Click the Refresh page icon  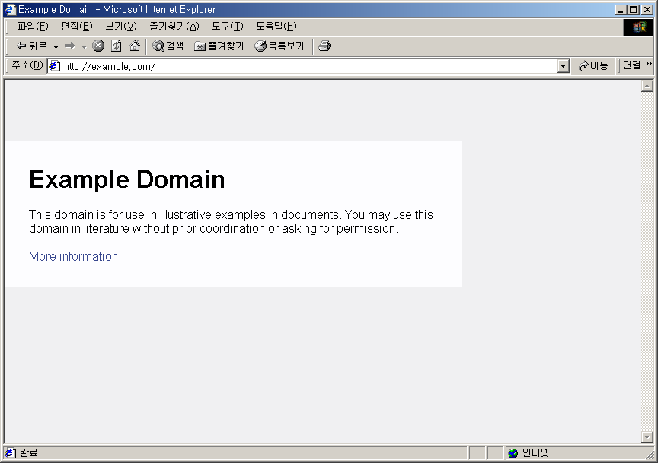(x=117, y=46)
